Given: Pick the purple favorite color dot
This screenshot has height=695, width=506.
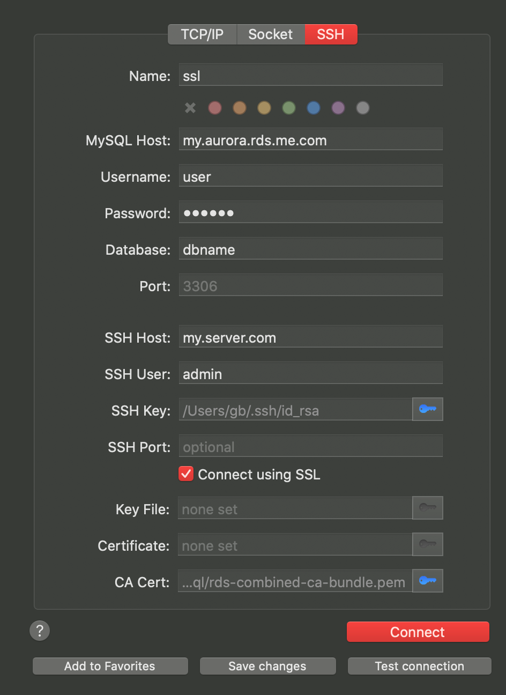Looking at the screenshot, I should (338, 108).
